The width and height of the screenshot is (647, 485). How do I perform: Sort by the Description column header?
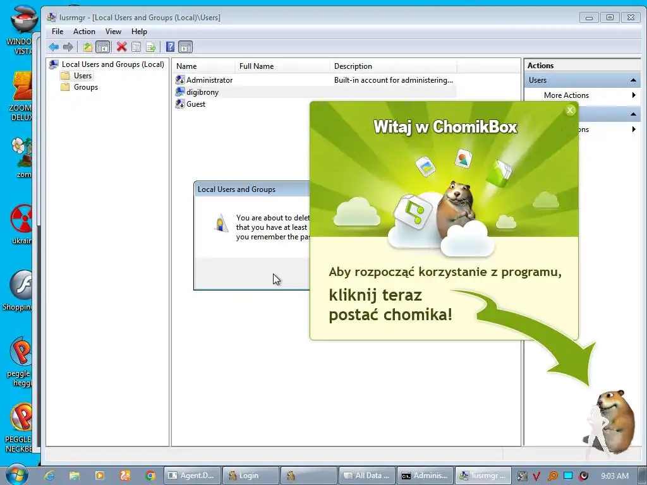pyautogui.click(x=393, y=66)
